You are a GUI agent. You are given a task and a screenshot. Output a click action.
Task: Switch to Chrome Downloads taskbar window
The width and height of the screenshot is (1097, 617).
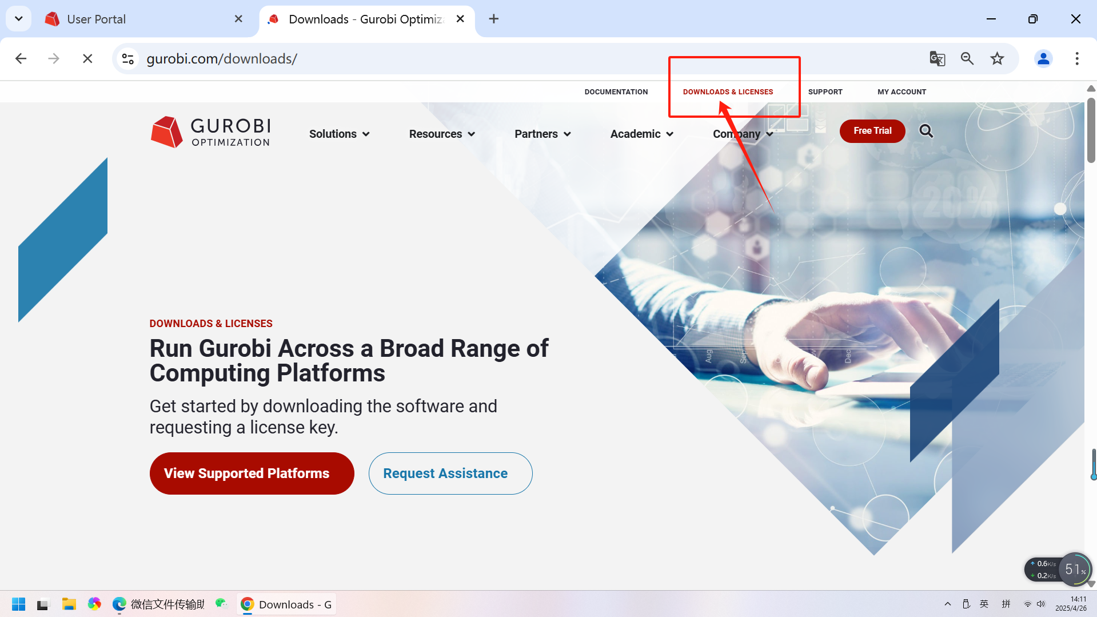point(286,604)
